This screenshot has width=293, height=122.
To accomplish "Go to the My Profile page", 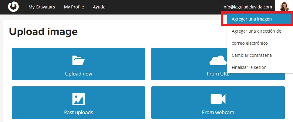I will (74, 7).
